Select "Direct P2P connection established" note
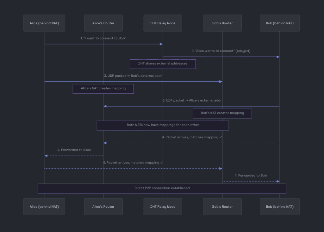Screen dimensions: 324x232 (x=162, y=188)
